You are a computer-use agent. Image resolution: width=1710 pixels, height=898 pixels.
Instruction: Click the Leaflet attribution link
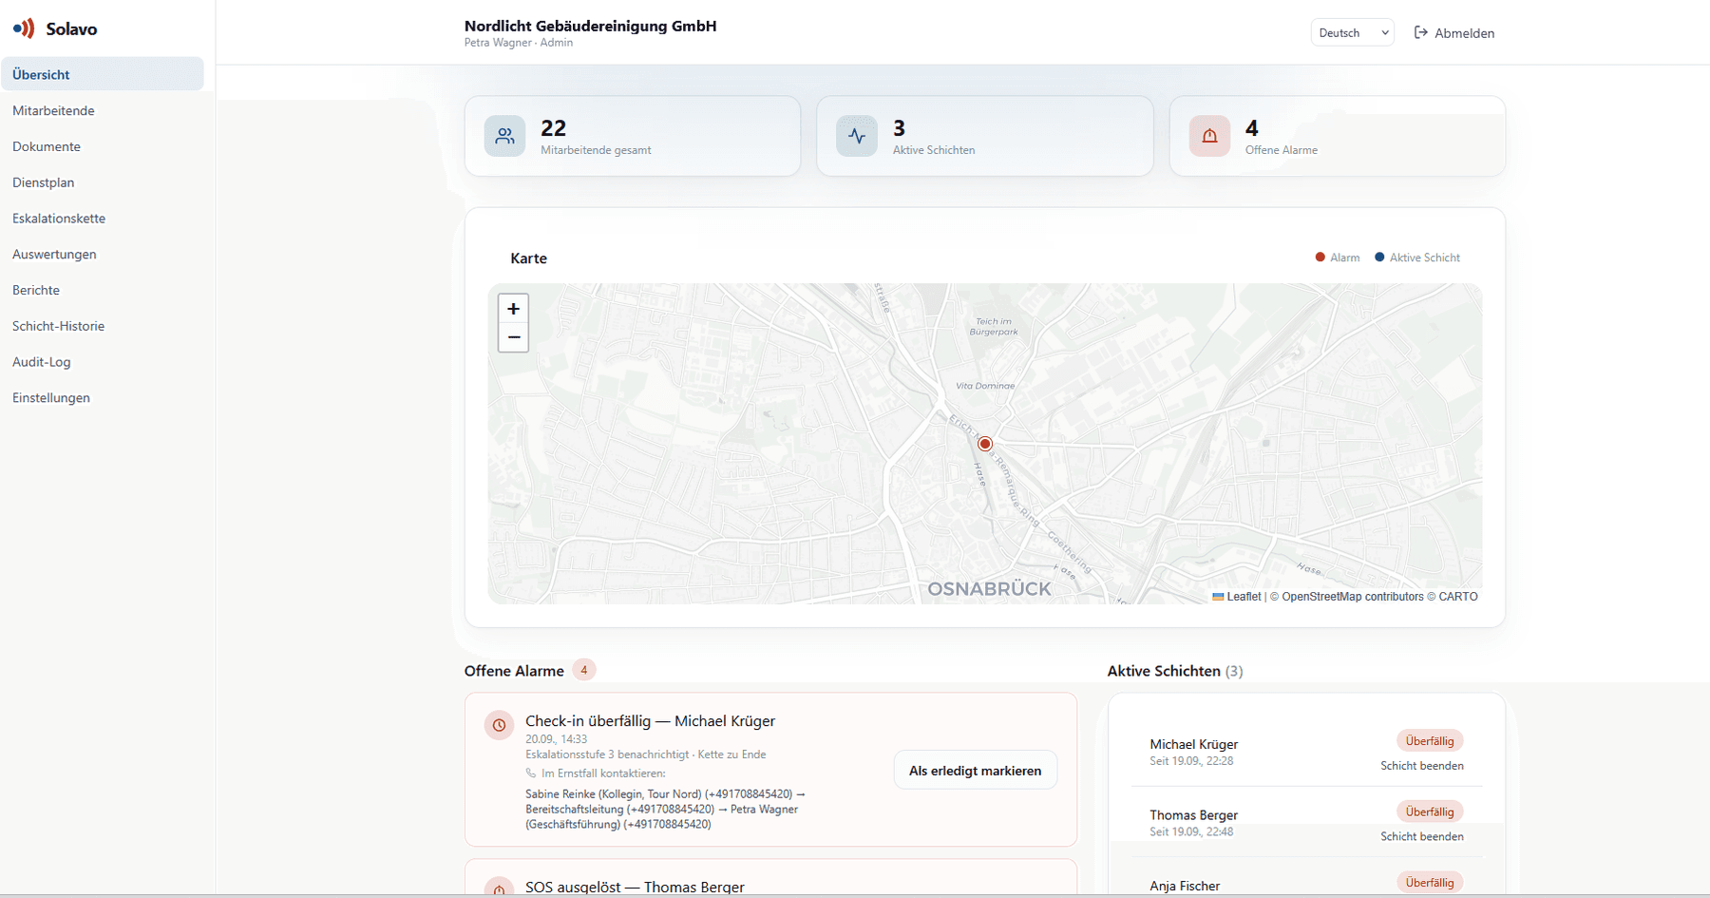point(1237,597)
